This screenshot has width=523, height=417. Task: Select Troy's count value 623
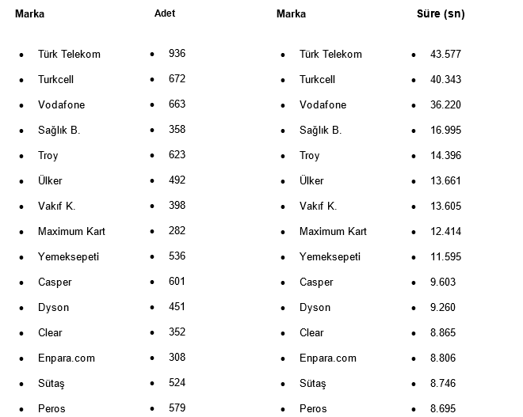click(177, 155)
